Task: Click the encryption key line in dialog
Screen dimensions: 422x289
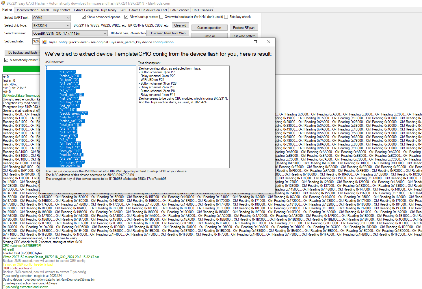Action: click(106, 179)
